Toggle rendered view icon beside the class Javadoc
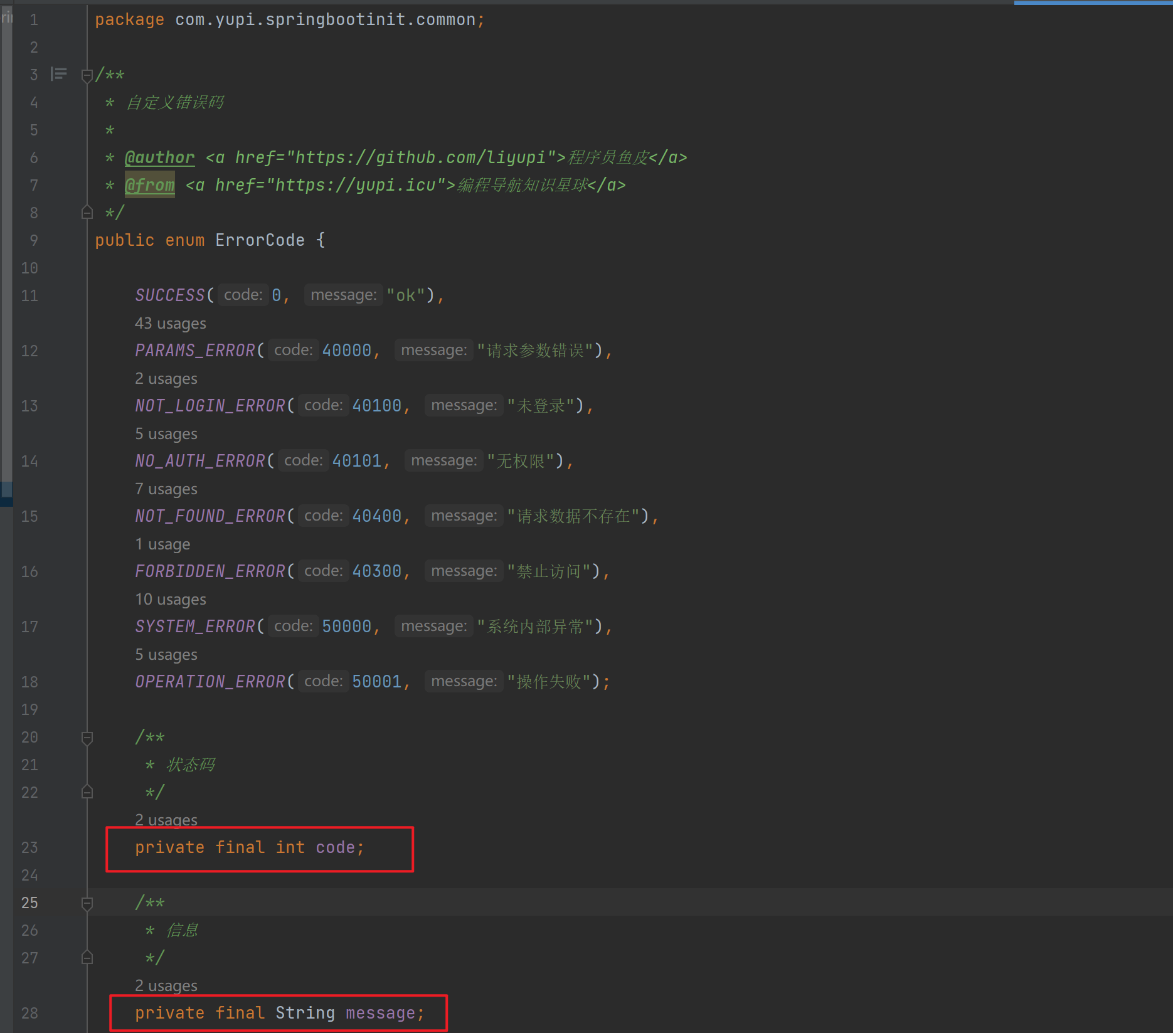 pos(59,75)
